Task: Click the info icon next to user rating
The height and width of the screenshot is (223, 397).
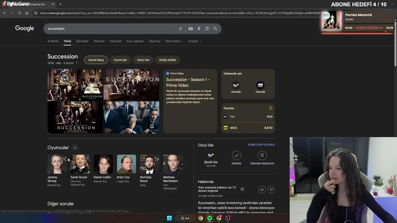Action: coord(242,189)
